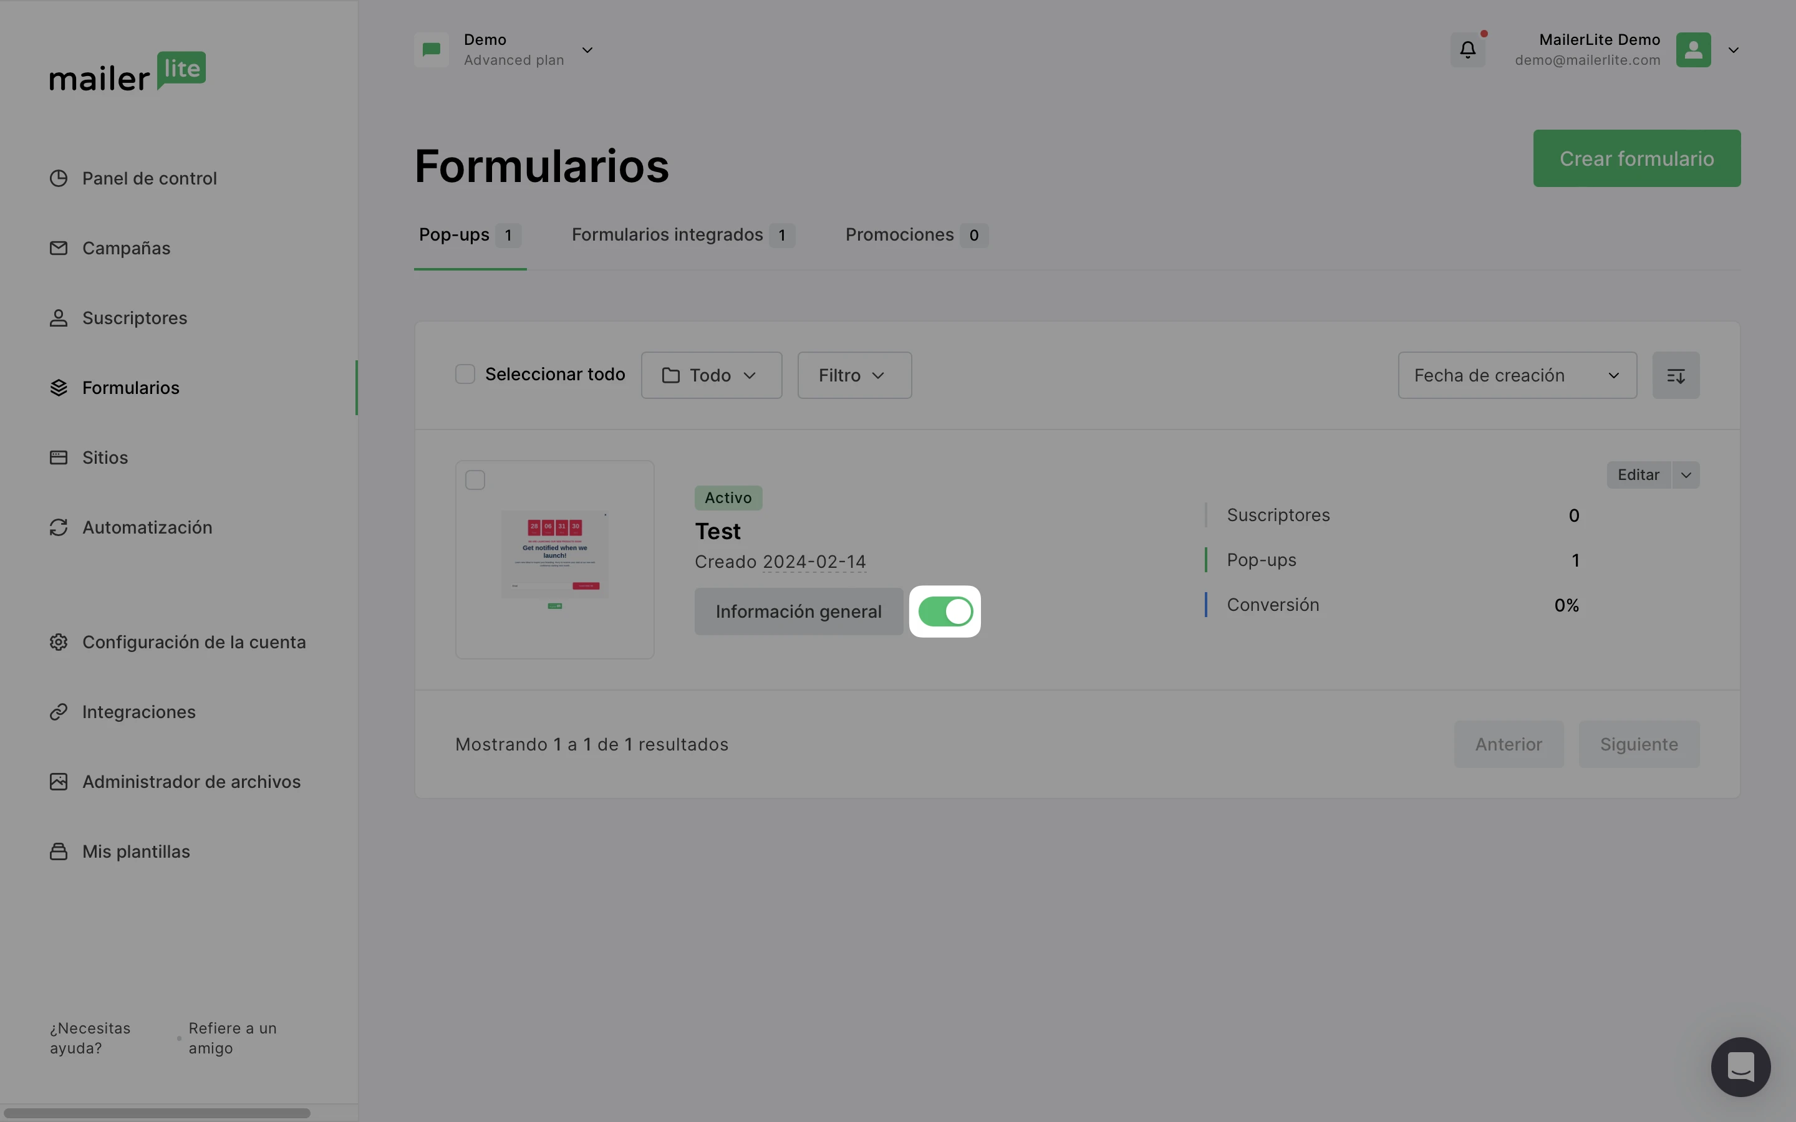This screenshot has width=1796, height=1122.
Task: Open the Todo folder dropdown
Action: pyautogui.click(x=711, y=375)
